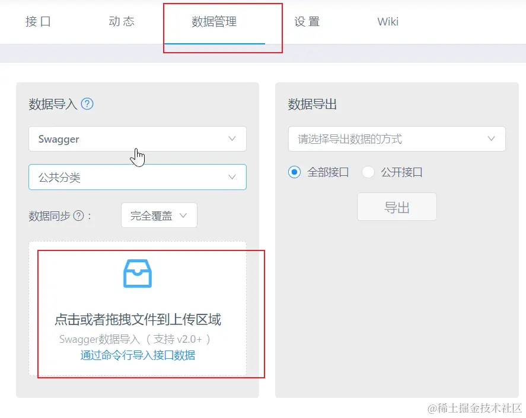526x418 pixels.
Task: Open the Swagger import type dropdown
Action: coord(138,139)
